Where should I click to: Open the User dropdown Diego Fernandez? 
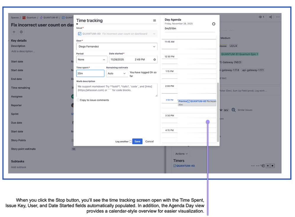point(117,47)
